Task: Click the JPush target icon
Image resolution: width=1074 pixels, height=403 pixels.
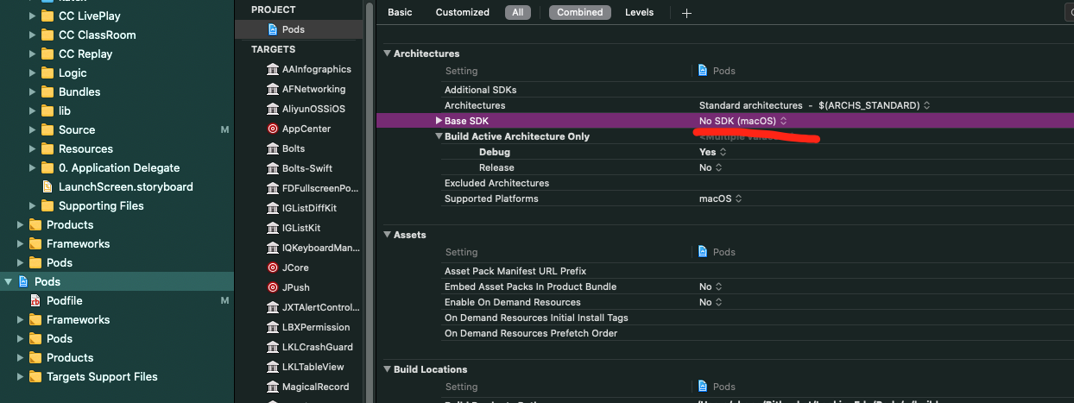Action: pyautogui.click(x=273, y=287)
